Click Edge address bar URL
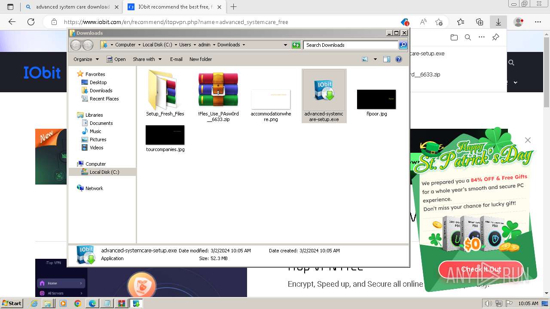This screenshot has width=550, height=309. 176,22
